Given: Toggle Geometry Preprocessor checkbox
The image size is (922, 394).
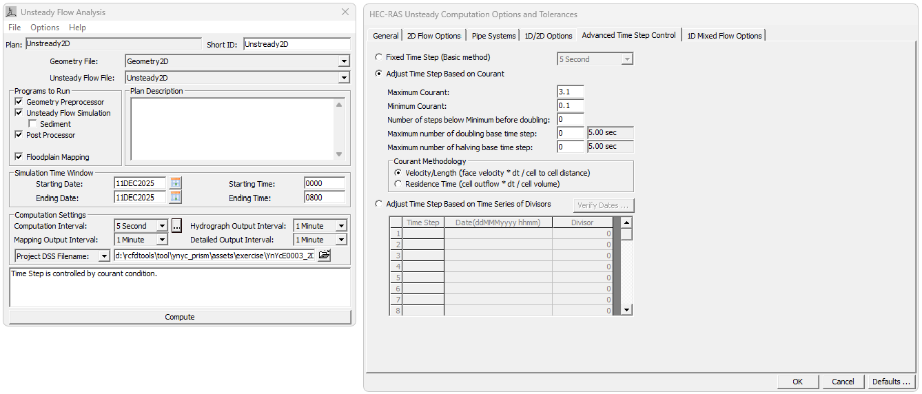Looking at the screenshot, I should coord(19,102).
